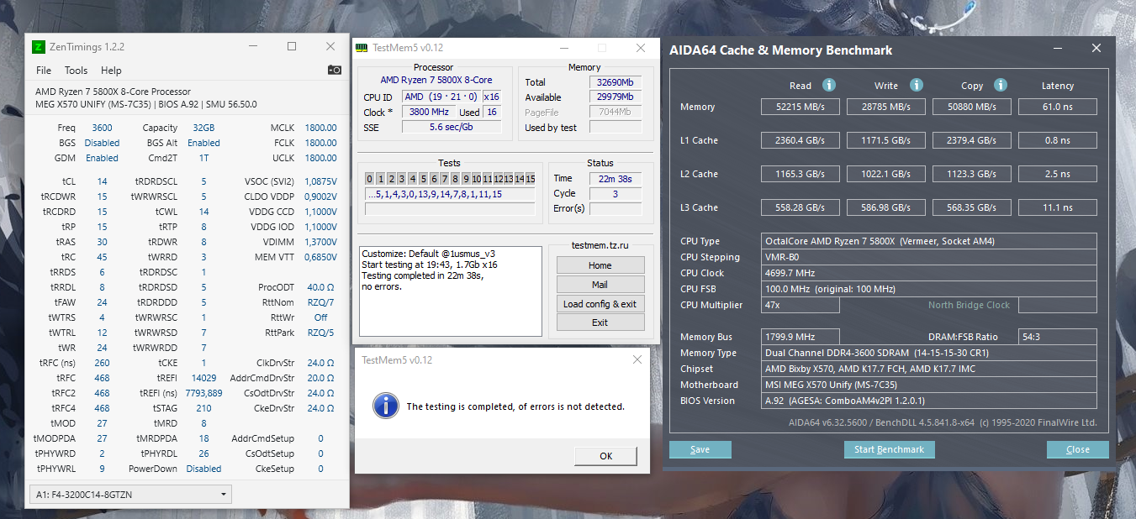
Task: Click the Motherboard MSI MEG X570 Unify field
Action: [929, 385]
